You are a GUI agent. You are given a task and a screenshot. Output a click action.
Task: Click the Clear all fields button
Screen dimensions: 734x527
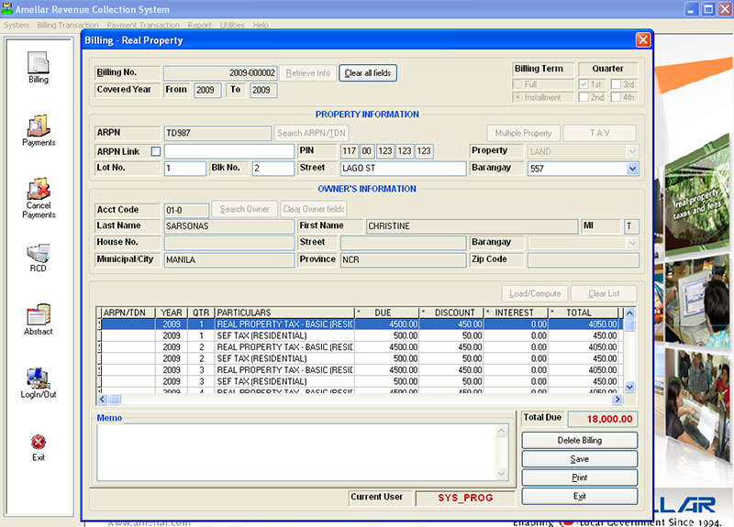[368, 73]
